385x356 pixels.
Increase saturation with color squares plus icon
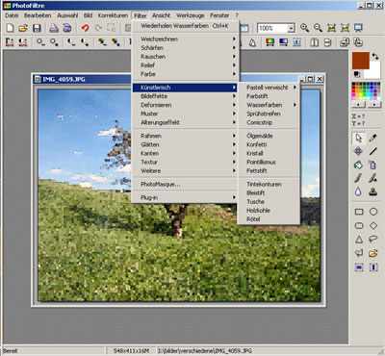pos(115,42)
